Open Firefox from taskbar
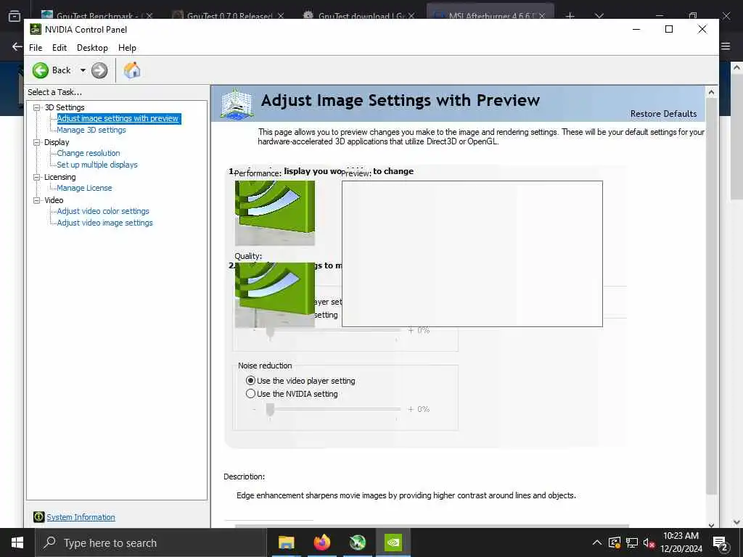The width and height of the screenshot is (743, 557). coord(322,542)
